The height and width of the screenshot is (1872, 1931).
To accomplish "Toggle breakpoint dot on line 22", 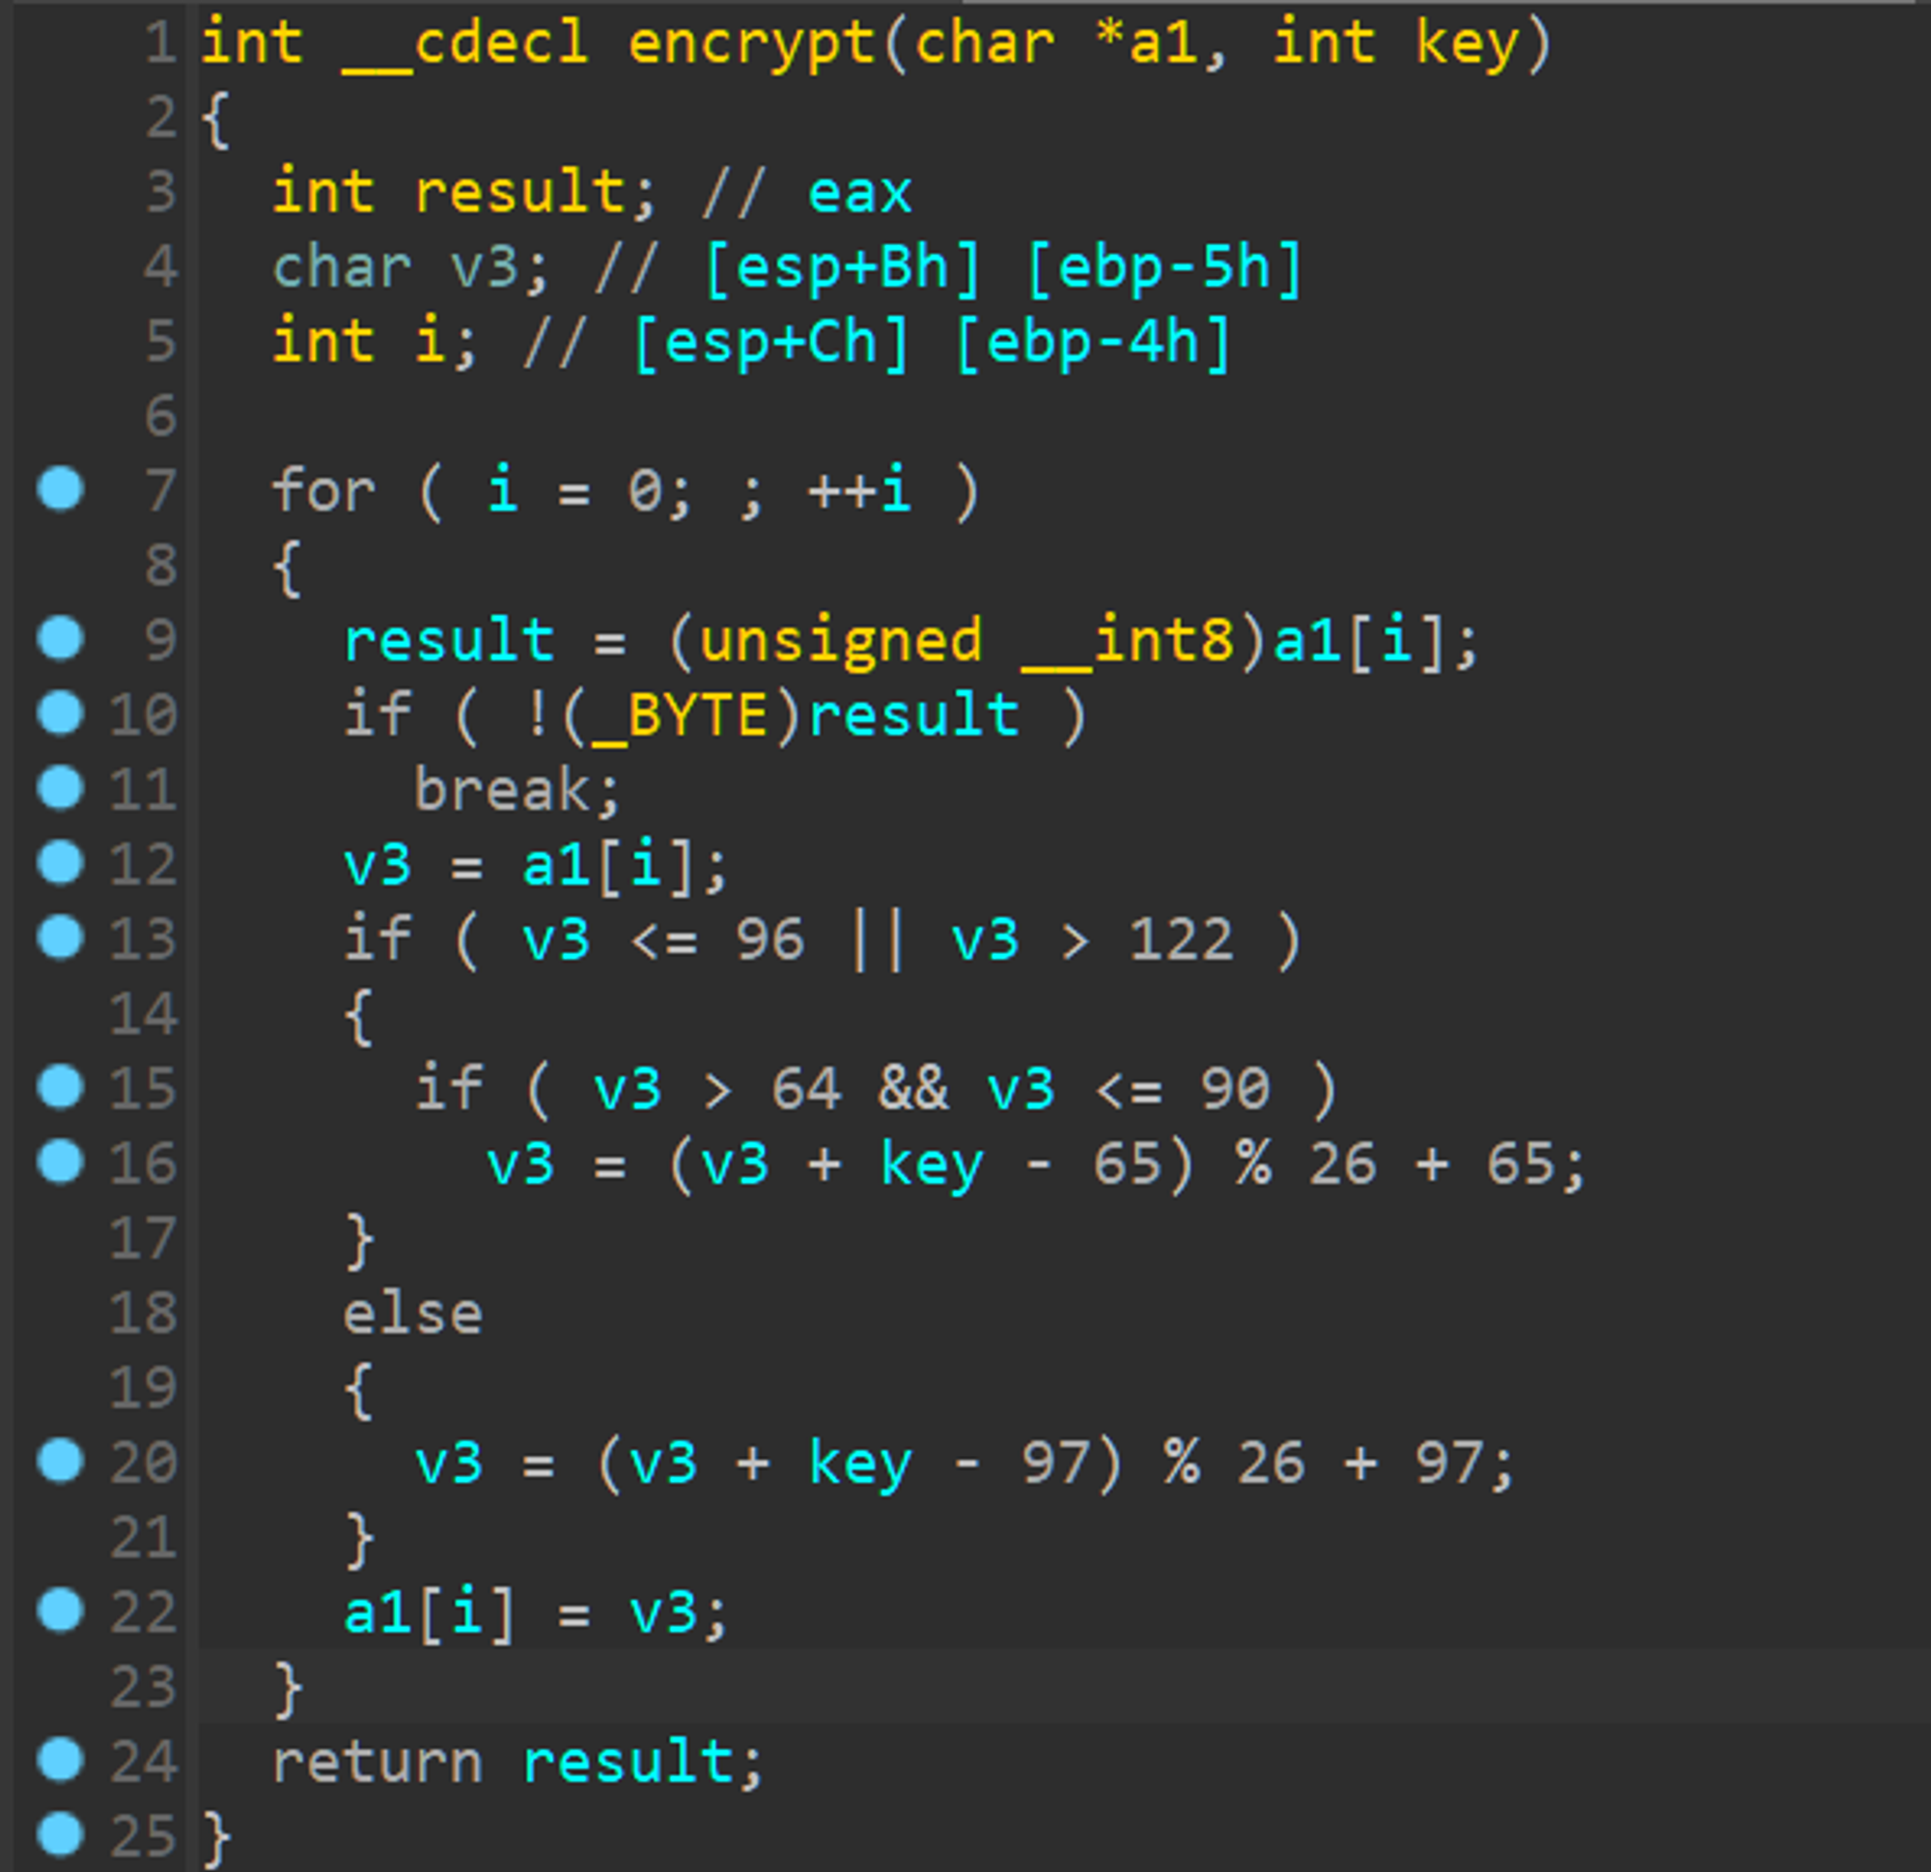I will click(x=60, y=1611).
